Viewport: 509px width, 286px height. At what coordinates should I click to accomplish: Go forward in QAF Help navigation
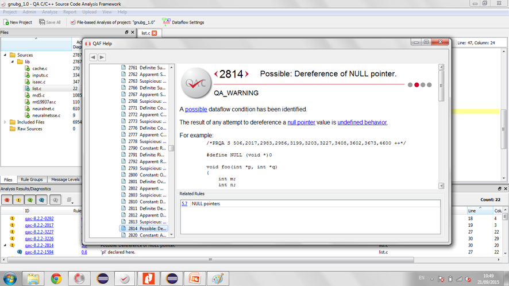click(x=102, y=57)
